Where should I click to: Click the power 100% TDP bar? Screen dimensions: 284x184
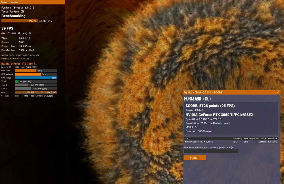tap(36, 92)
